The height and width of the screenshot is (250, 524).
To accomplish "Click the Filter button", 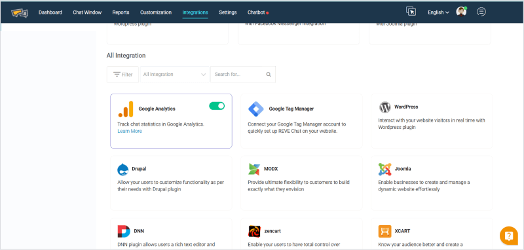I will point(122,75).
